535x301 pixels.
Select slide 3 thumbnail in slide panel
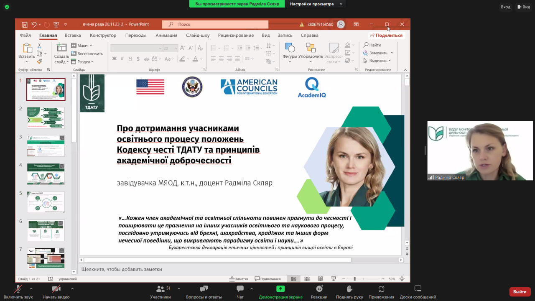pos(46,146)
